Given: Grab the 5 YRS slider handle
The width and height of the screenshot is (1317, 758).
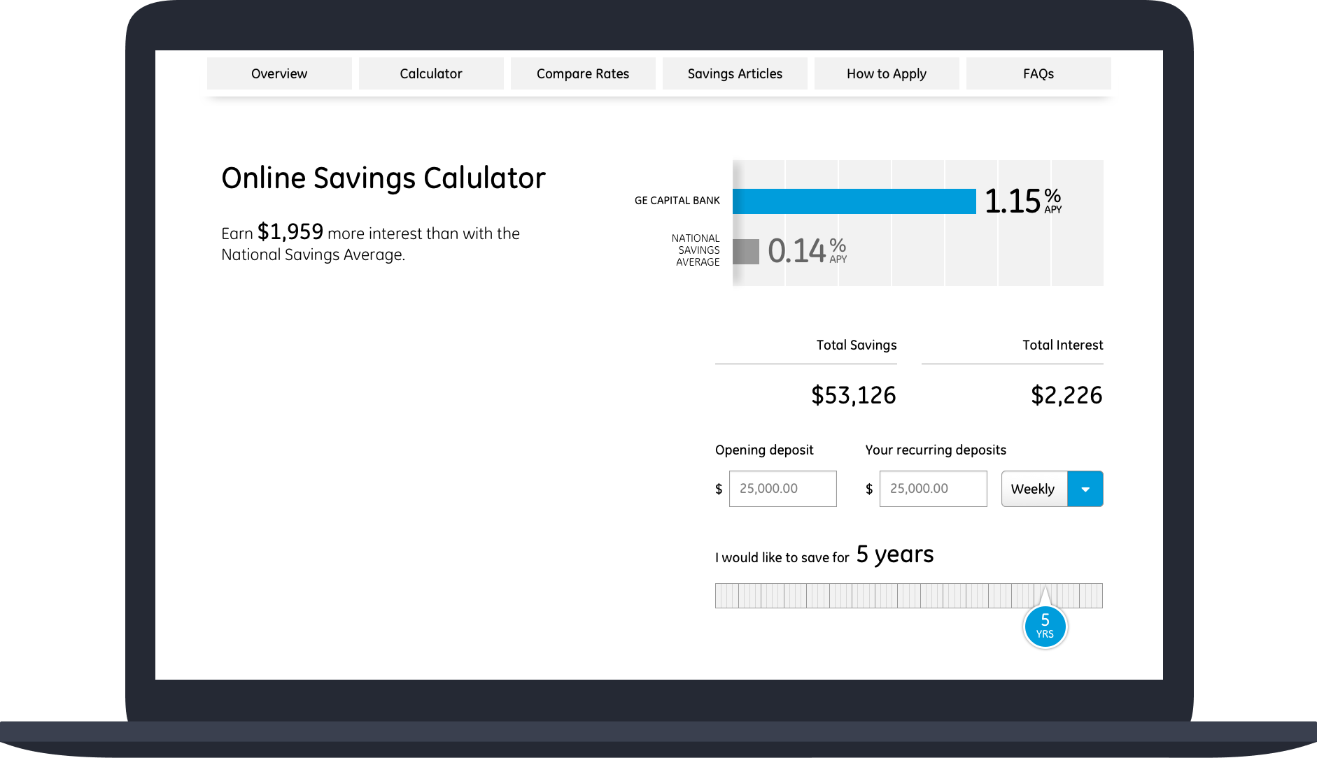Looking at the screenshot, I should tap(1045, 627).
